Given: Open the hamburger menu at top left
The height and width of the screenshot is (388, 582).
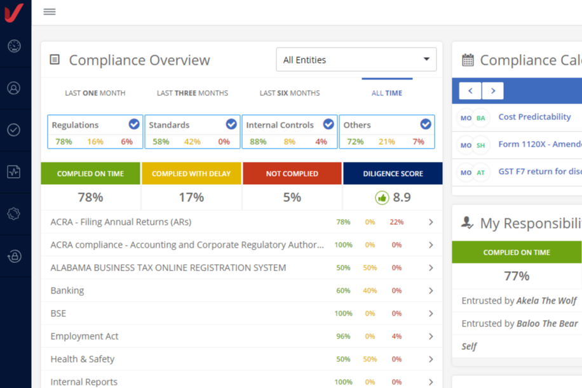Looking at the screenshot, I should click(49, 11).
